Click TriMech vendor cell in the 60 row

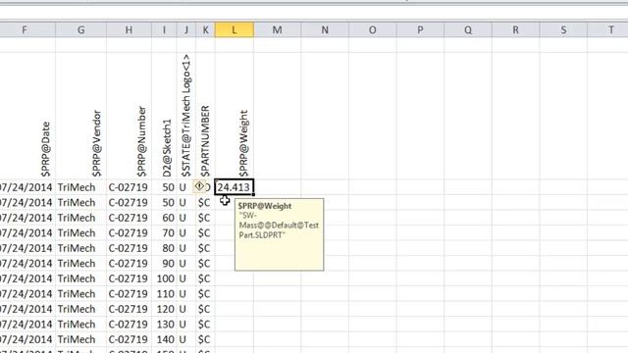click(80, 218)
